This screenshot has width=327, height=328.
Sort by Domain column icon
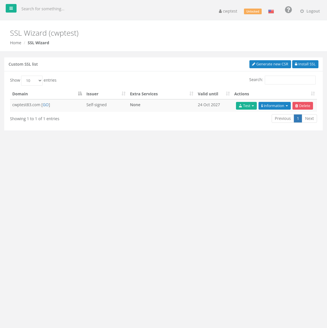click(x=80, y=94)
